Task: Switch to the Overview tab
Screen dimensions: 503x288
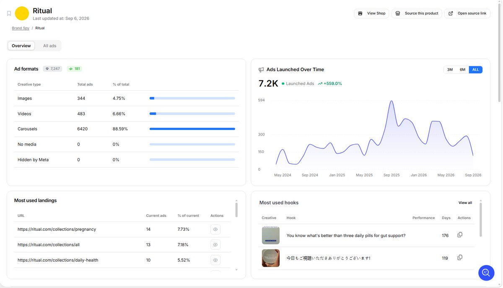Action: click(21, 46)
